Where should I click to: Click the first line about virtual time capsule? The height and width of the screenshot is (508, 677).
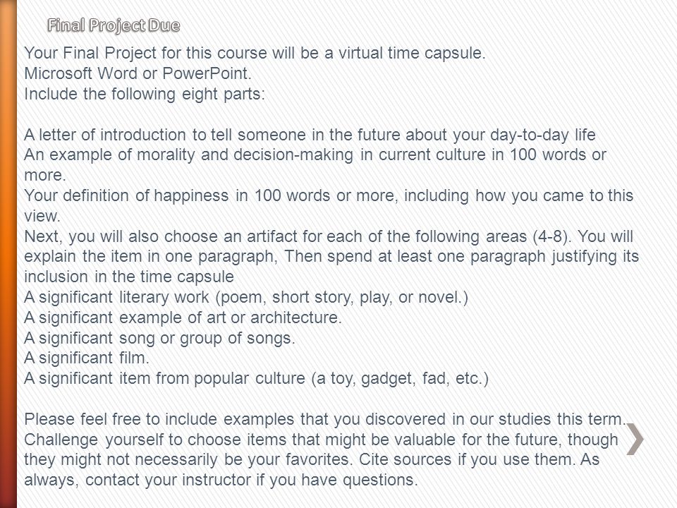click(255, 53)
